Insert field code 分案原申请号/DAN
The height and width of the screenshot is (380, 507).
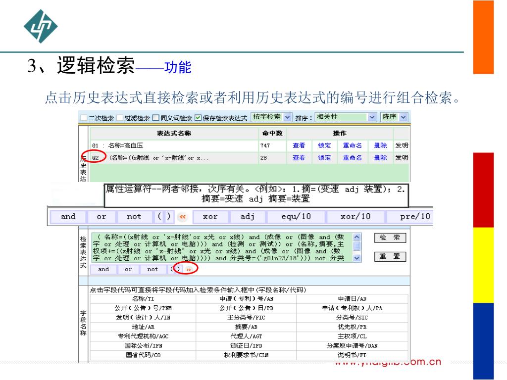tap(352, 346)
